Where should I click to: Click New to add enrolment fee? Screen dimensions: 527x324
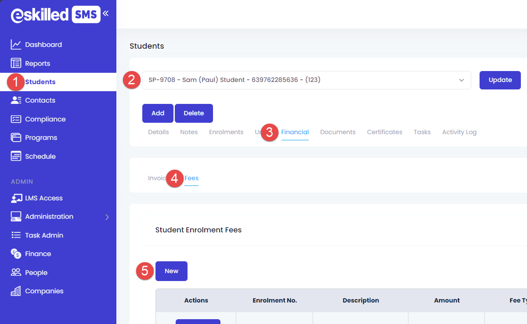(171, 271)
